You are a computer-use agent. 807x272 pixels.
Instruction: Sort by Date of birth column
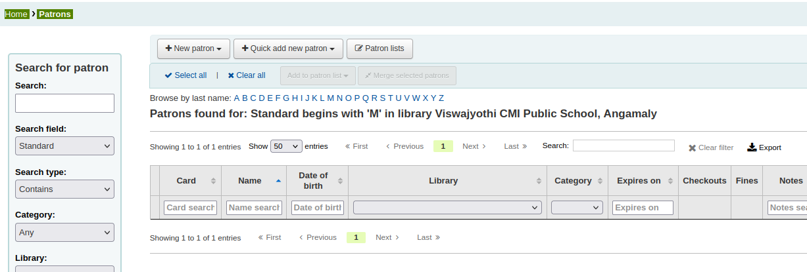[340, 181]
